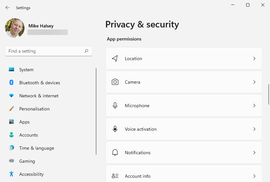This screenshot has width=270, height=182.
Task: Open Time & language section
Action: (x=36, y=148)
